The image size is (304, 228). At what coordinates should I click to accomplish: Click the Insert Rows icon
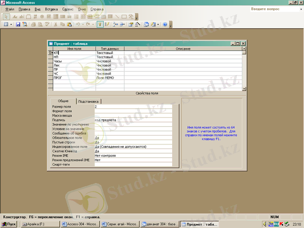(x=115, y=24)
